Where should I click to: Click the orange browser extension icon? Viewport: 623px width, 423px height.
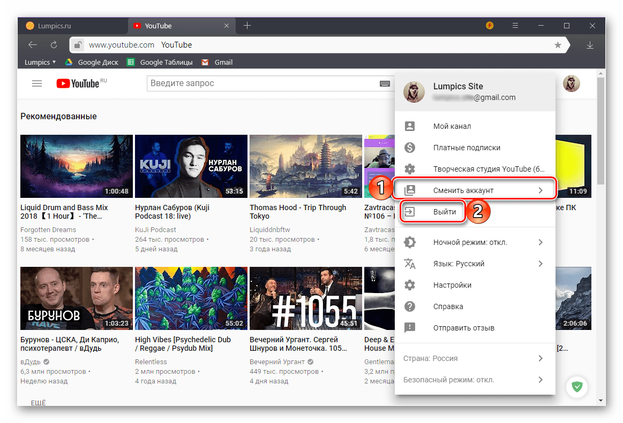coord(490,26)
